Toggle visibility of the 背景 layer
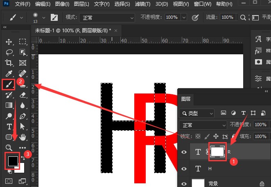Viewport: 271px width, 187px height. pos(184,184)
